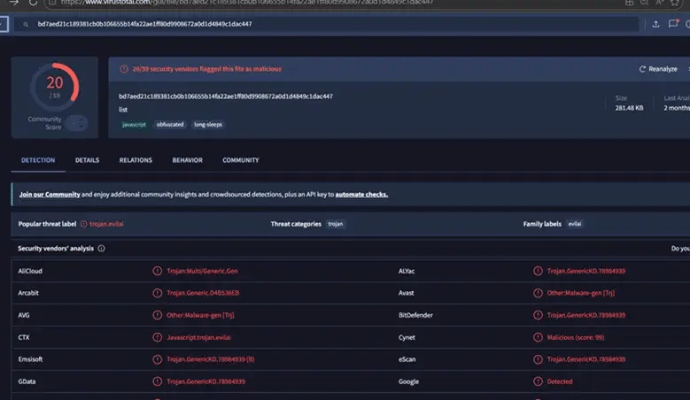The height and width of the screenshot is (400, 690).
Task: Click the Reanalyze button
Action: pyautogui.click(x=658, y=69)
